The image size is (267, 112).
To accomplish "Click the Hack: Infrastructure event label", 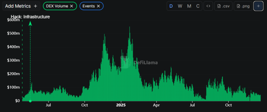I will click(x=30, y=17).
